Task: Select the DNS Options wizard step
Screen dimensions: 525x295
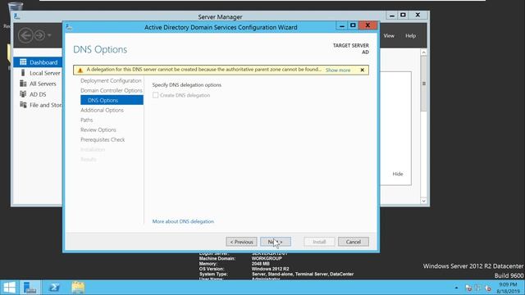Action: (x=112, y=100)
